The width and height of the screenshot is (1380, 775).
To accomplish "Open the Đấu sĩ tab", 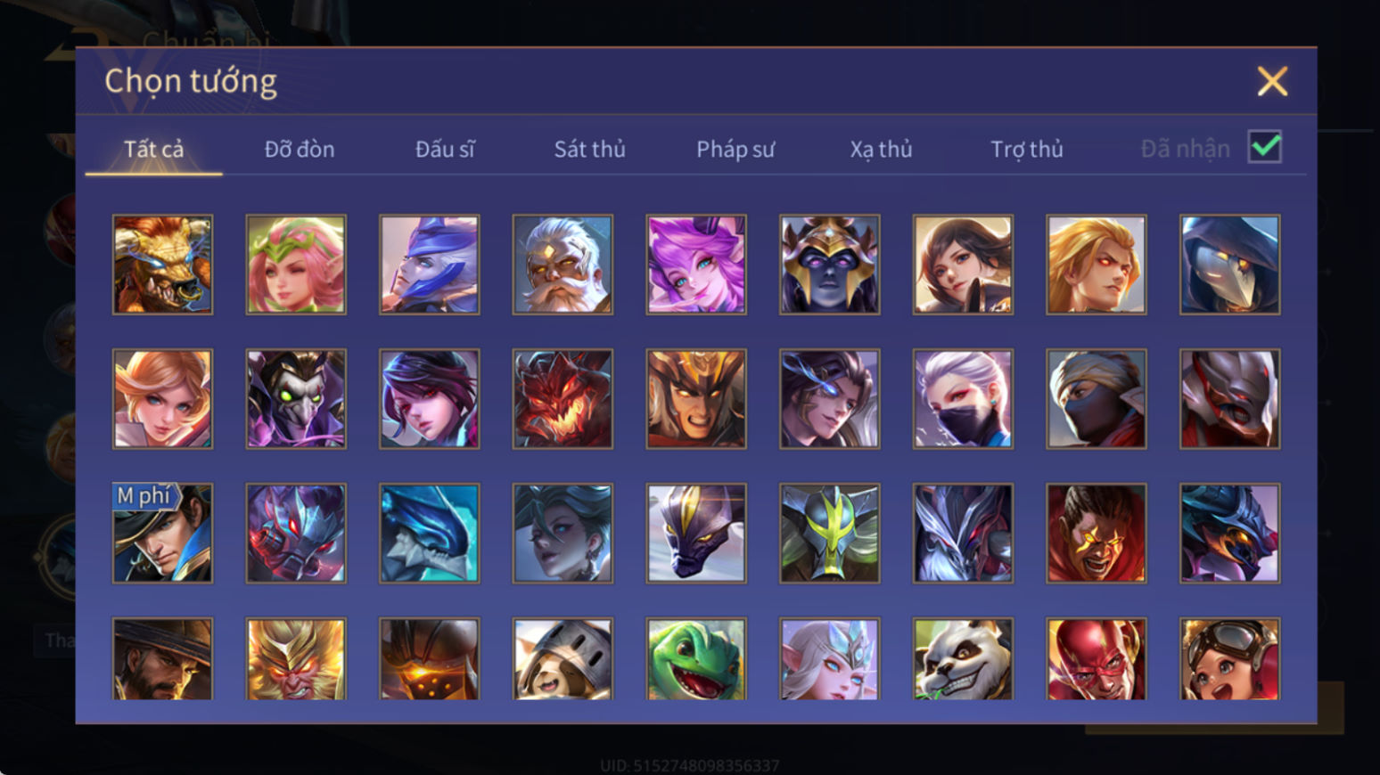I will coord(445,149).
